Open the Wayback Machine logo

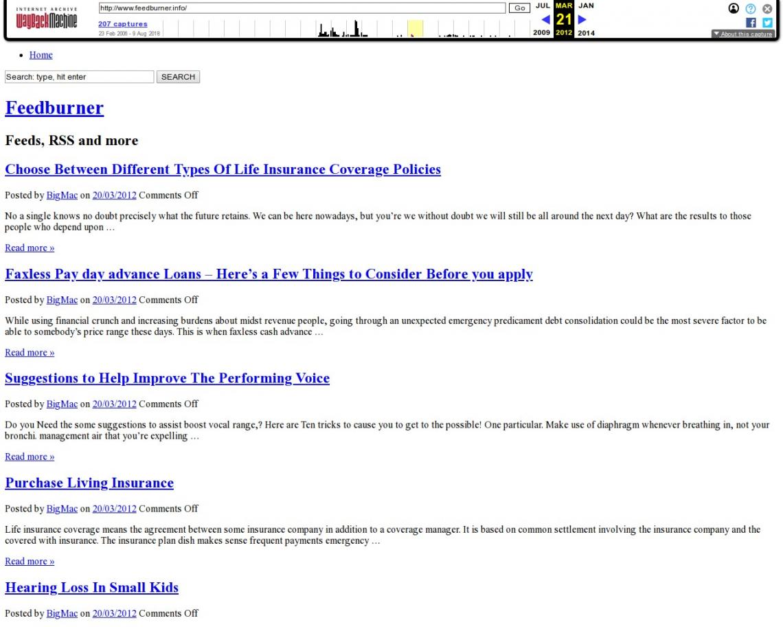(x=47, y=18)
